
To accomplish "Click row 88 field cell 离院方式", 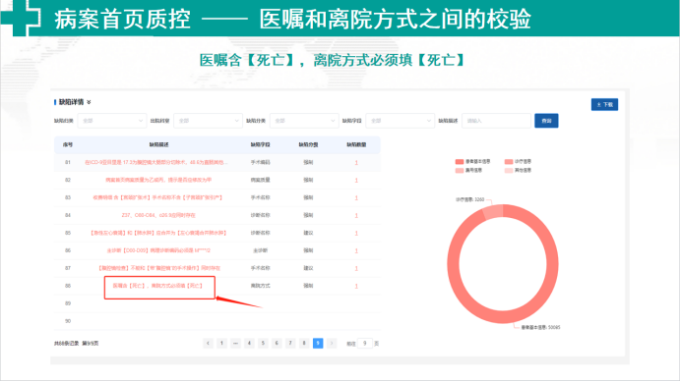I will [x=260, y=286].
